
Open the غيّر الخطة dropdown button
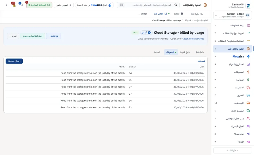[x=53, y=36]
